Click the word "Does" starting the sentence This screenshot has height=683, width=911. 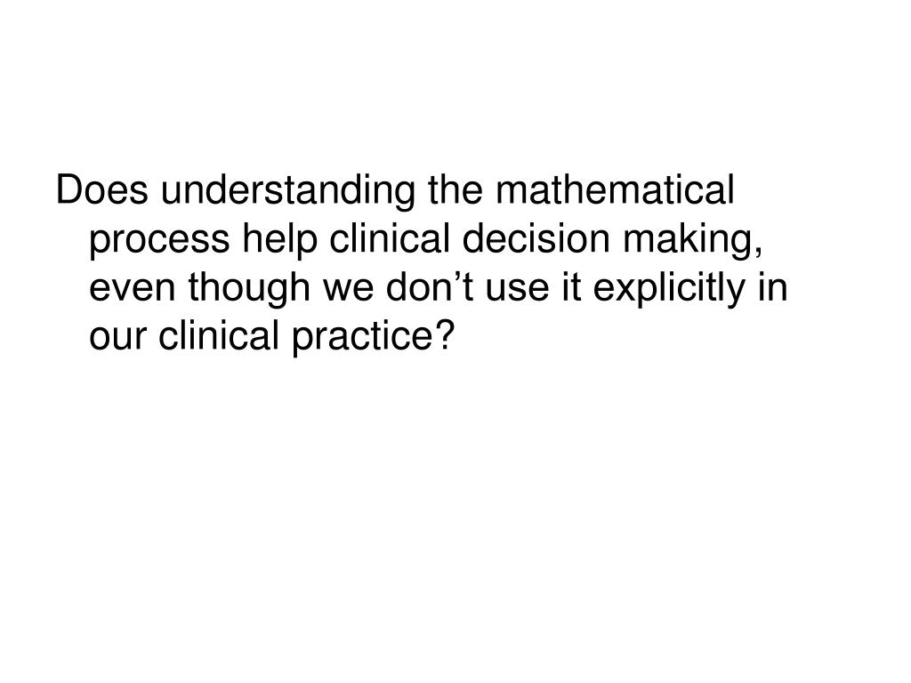[x=102, y=190]
